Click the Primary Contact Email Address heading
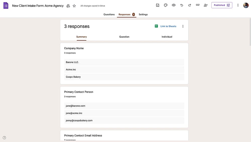The image size is (251, 142). [83, 135]
